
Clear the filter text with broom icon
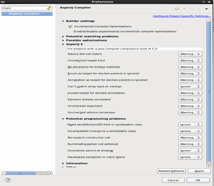[x=49, y=8]
